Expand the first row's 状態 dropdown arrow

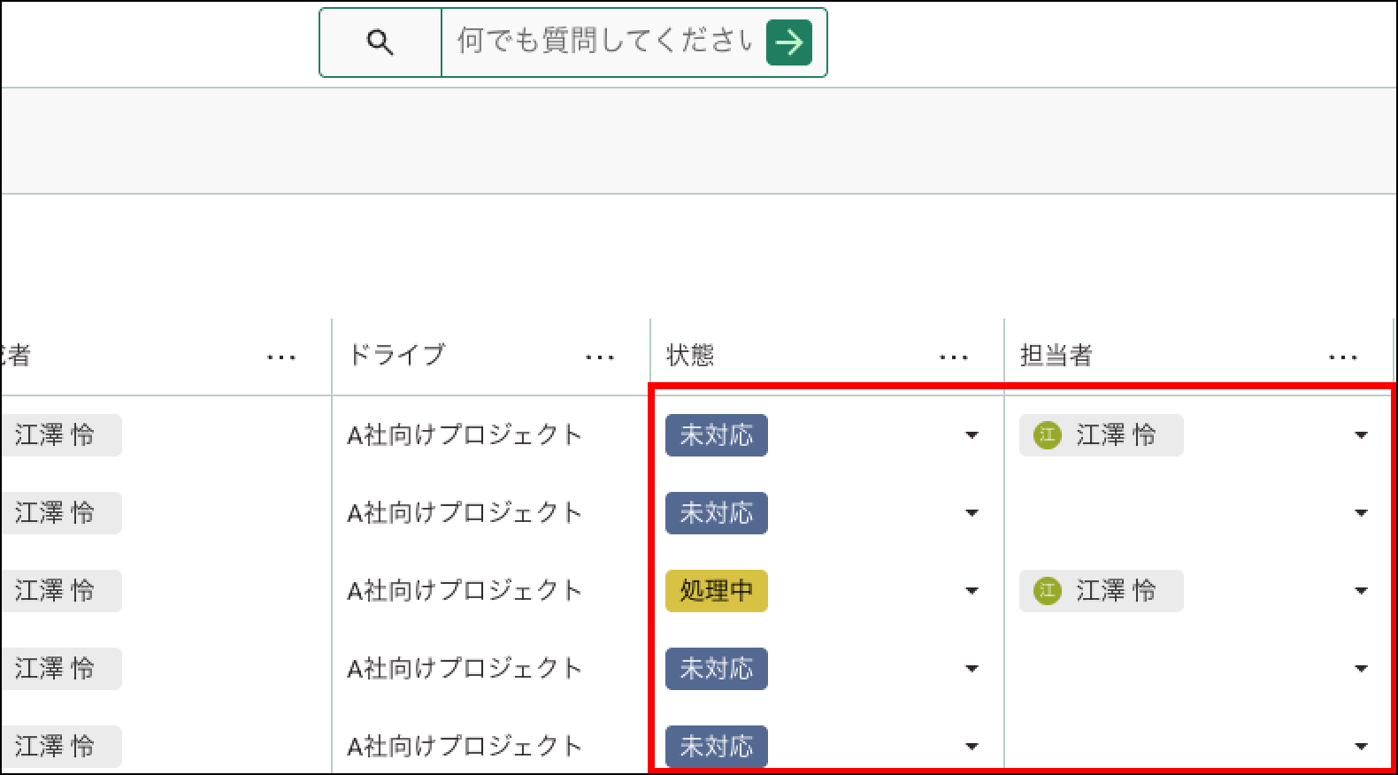(x=972, y=435)
